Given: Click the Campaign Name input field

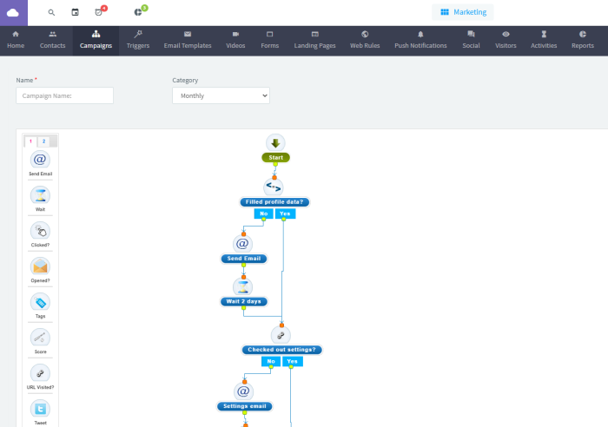Looking at the screenshot, I should coord(65,95).
